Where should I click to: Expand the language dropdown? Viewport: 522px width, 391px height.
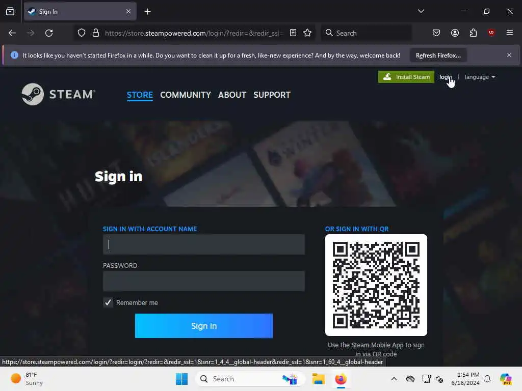pos(480,77)
